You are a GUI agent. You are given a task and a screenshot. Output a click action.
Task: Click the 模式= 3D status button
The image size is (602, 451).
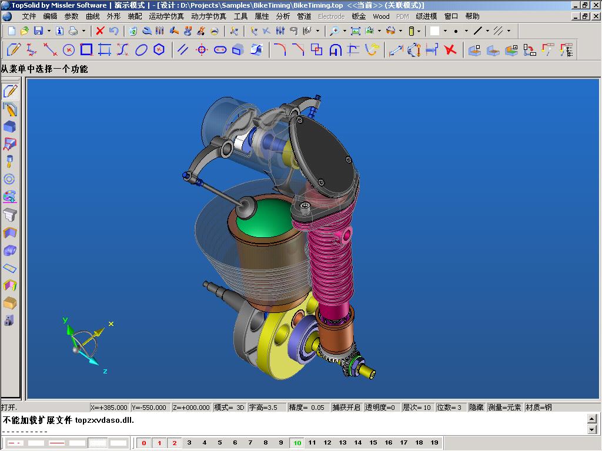[x=229, y=408]
